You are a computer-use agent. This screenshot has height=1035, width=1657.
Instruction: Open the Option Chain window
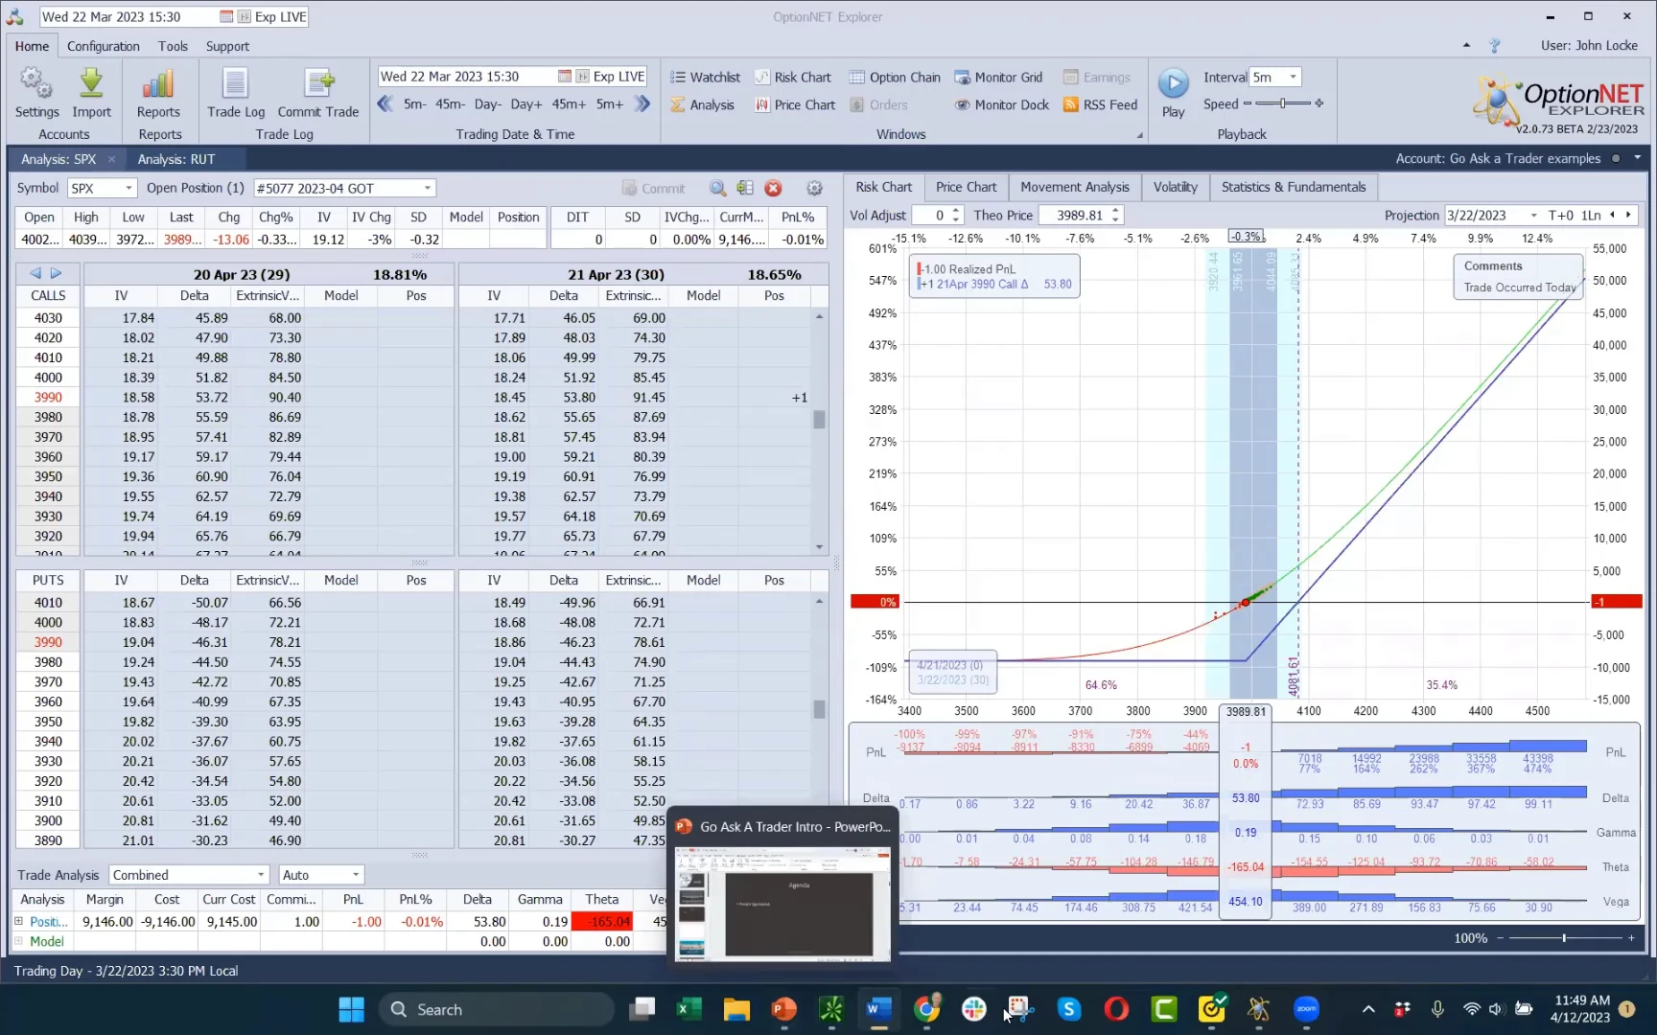tap(895, 77)
